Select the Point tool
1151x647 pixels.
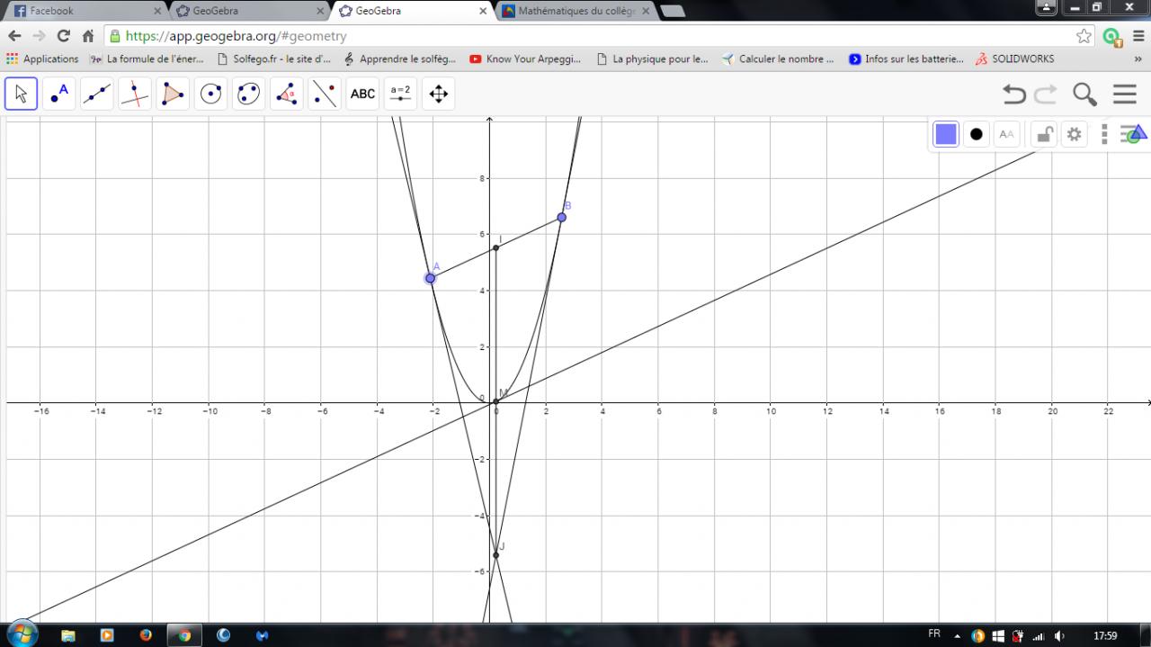59,94
